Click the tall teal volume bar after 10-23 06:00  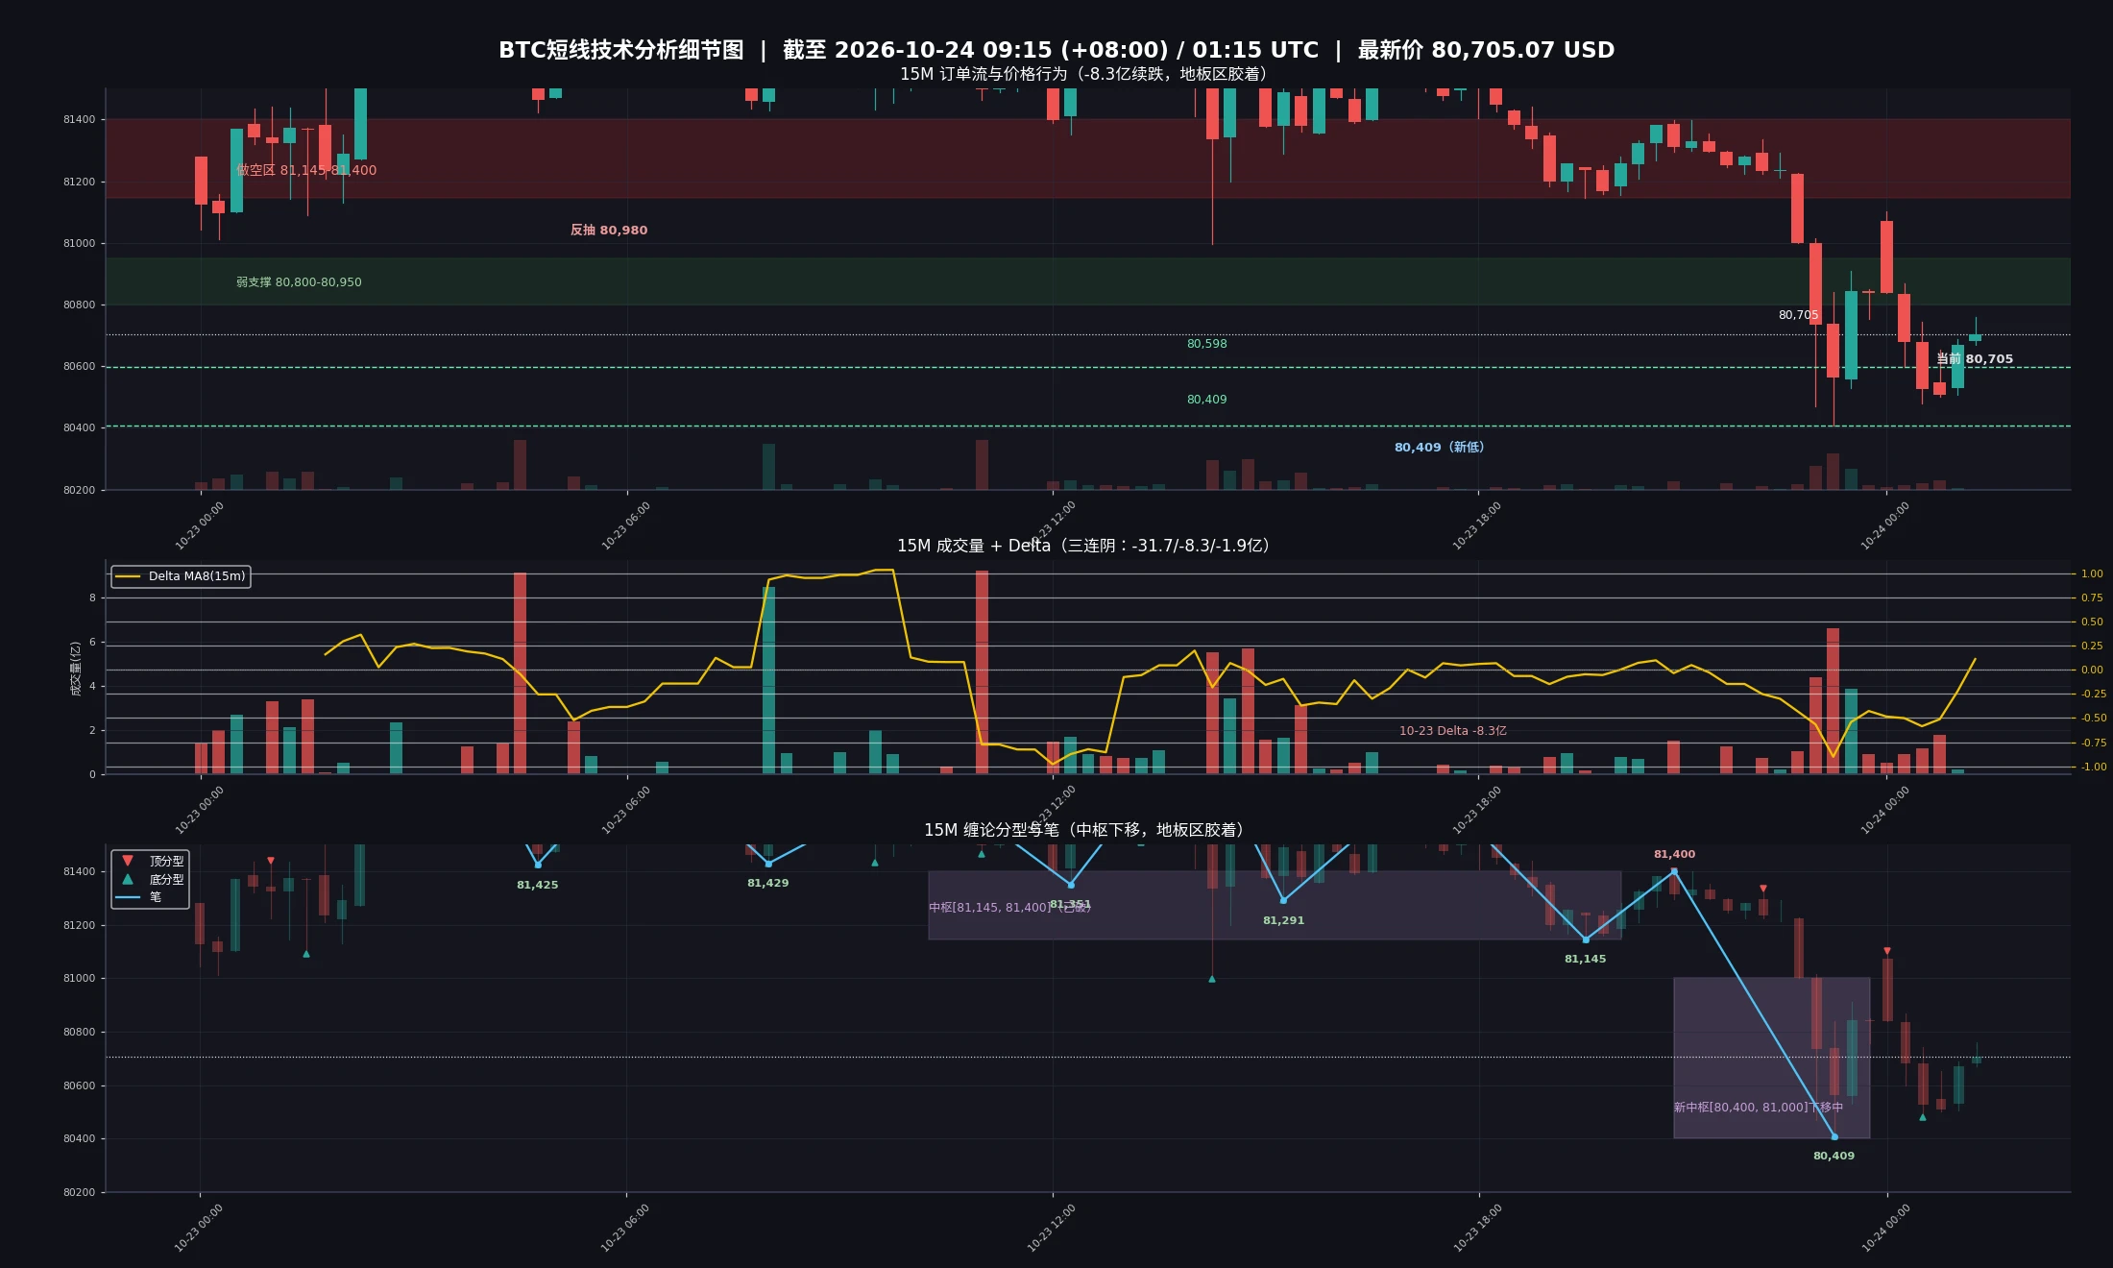tap(768, 680)
